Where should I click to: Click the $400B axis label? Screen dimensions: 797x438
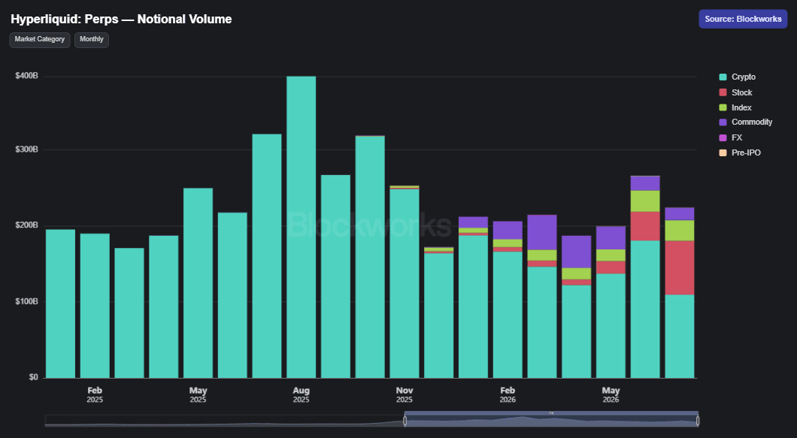[26, 76]
